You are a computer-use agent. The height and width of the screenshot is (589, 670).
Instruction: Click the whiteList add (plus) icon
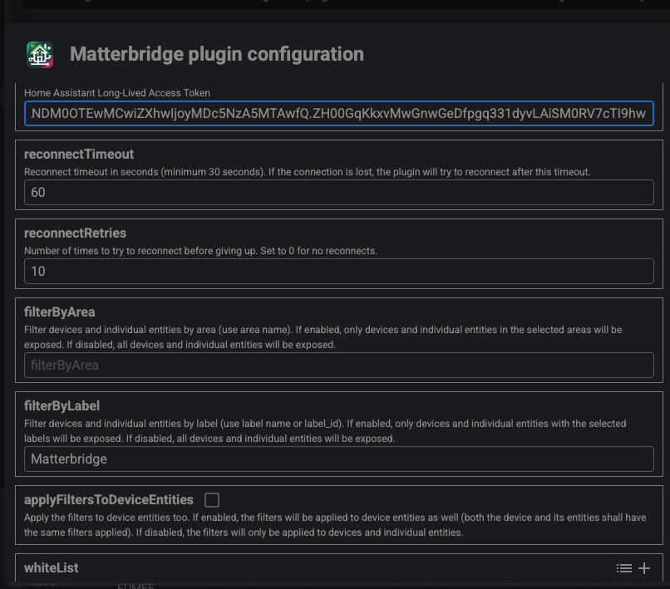(x=644, y=568)
